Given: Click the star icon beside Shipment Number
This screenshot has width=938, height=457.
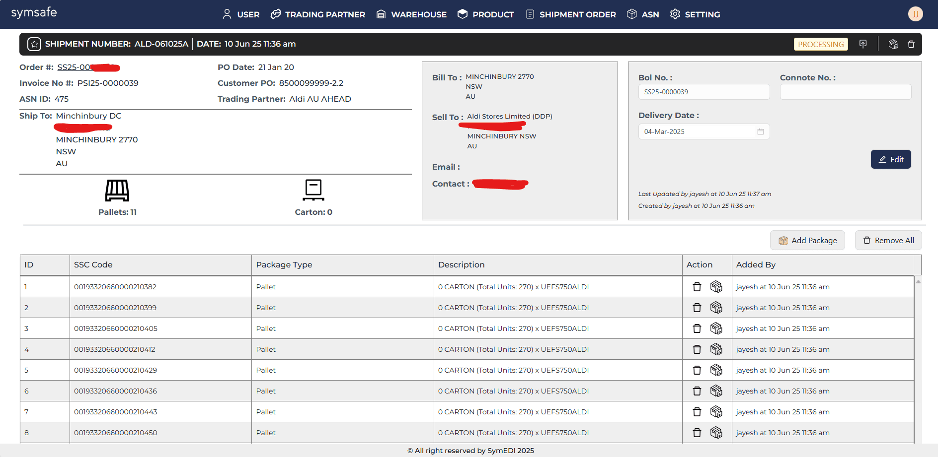Looking at the screenshot, I should point(34,44).
